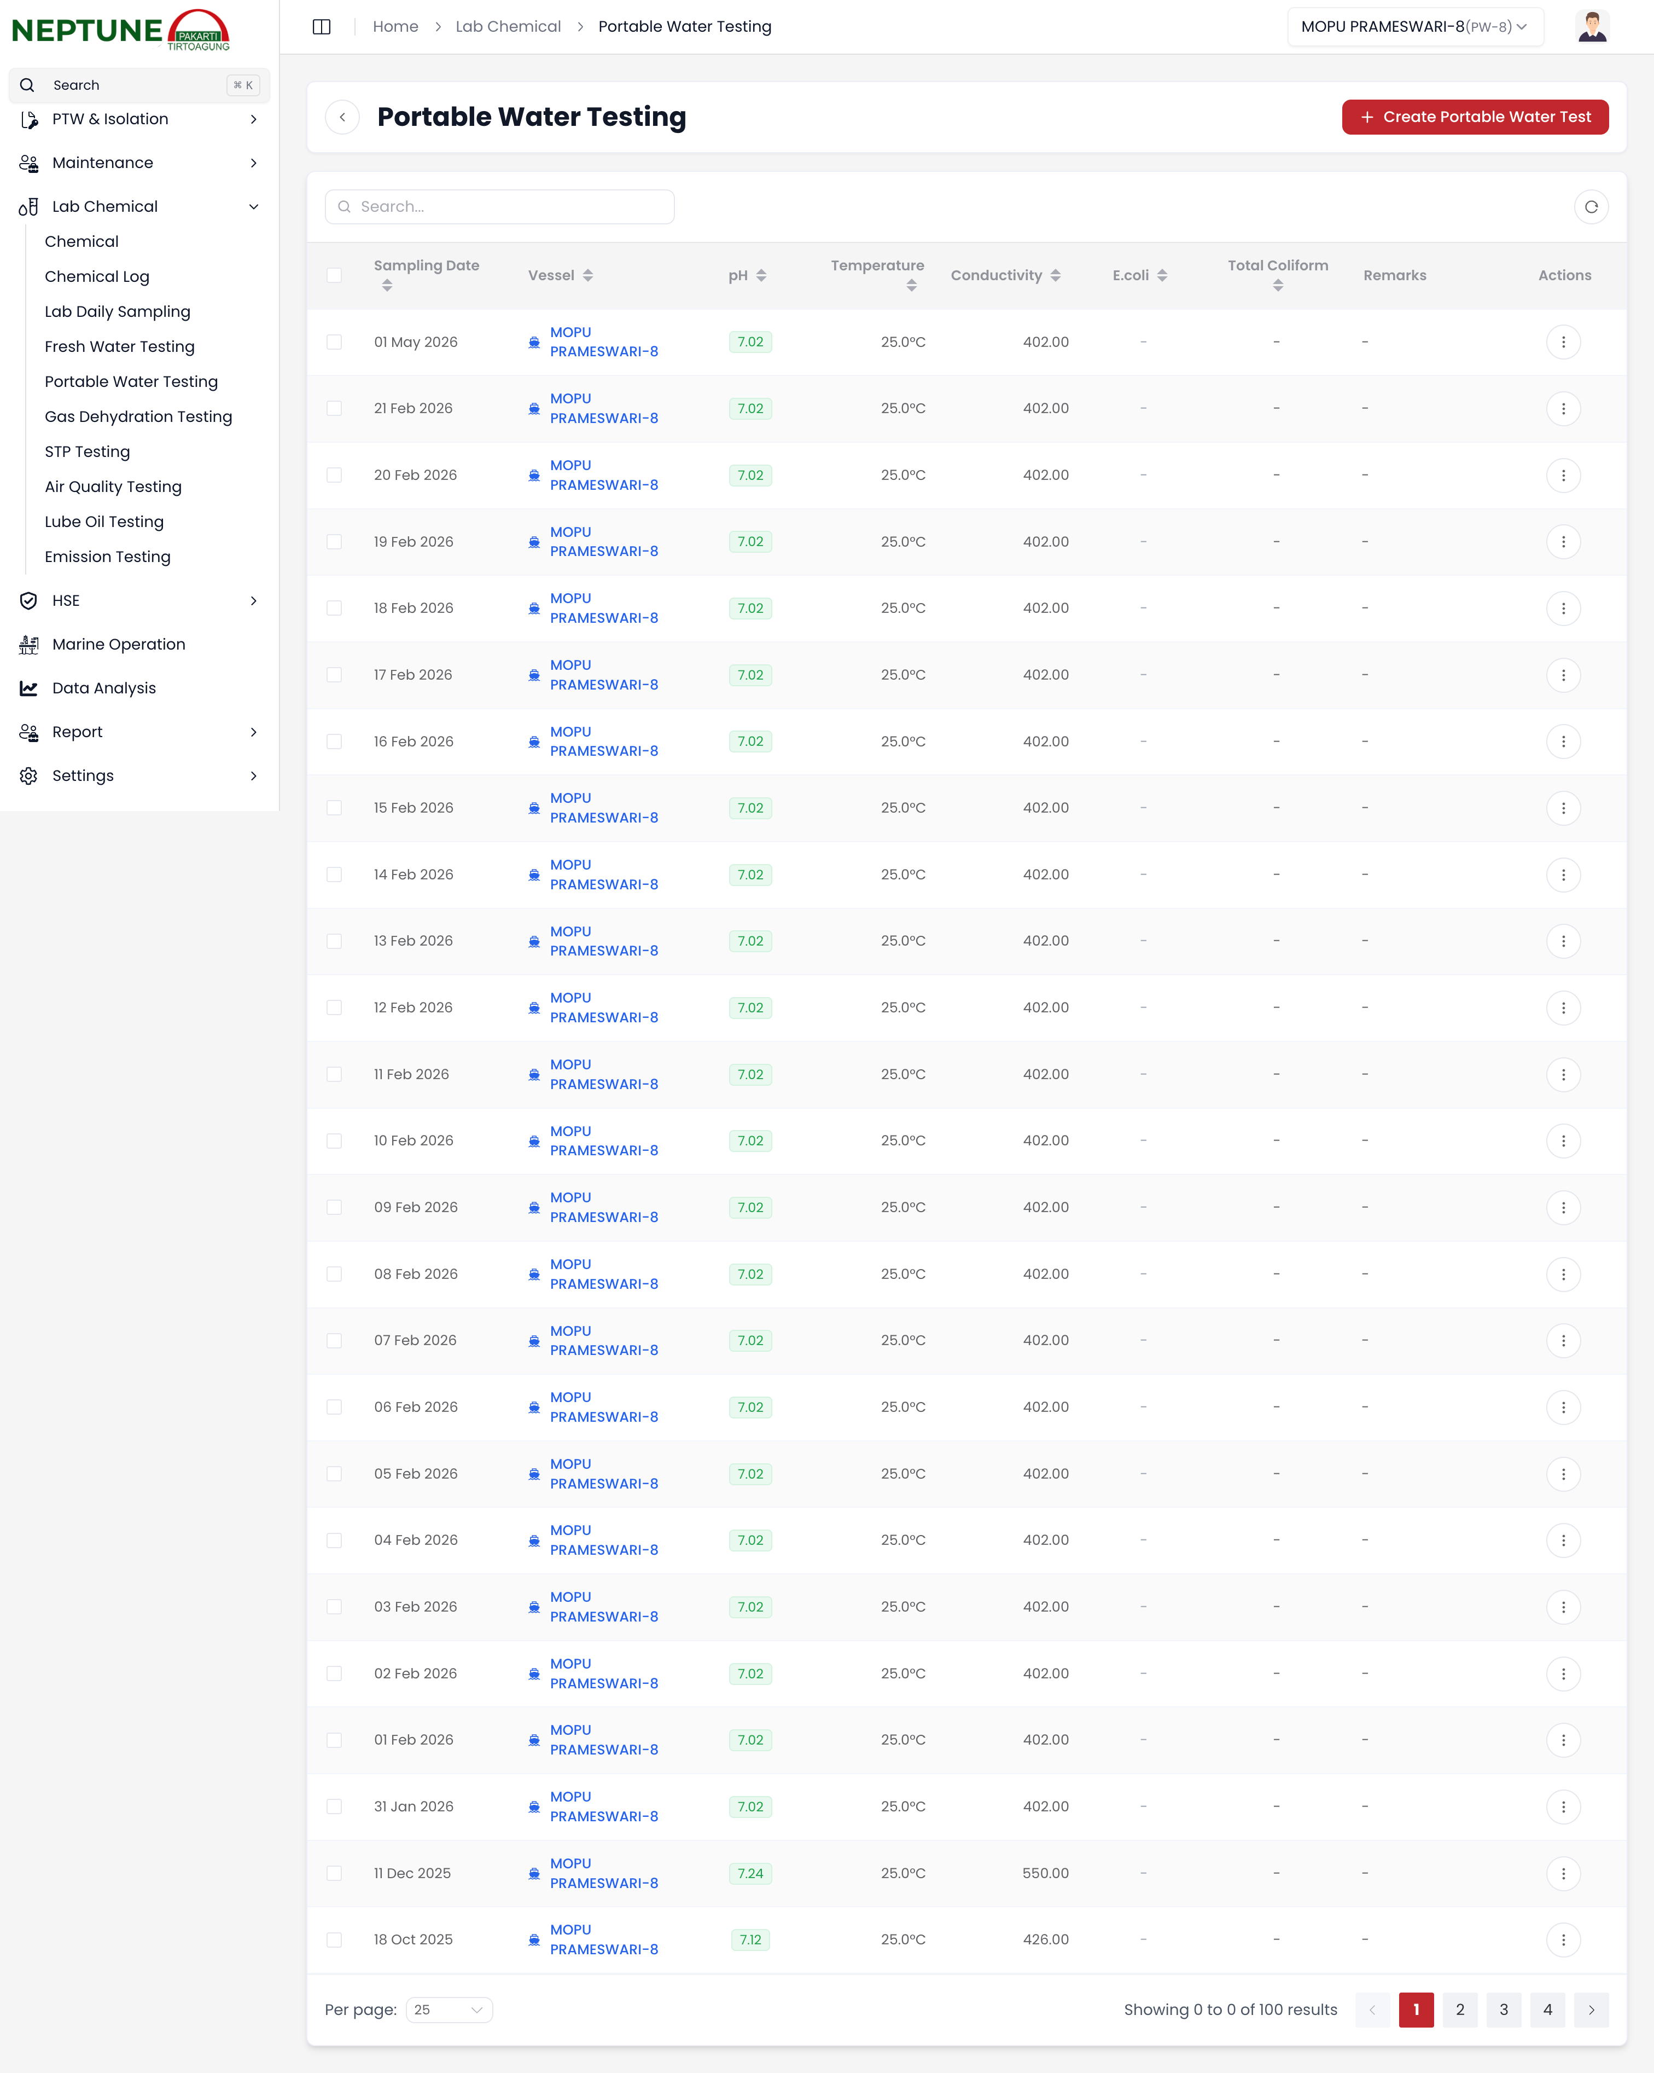Open the Per page dropdown

pyautogui.click(x=449, y=2010)
